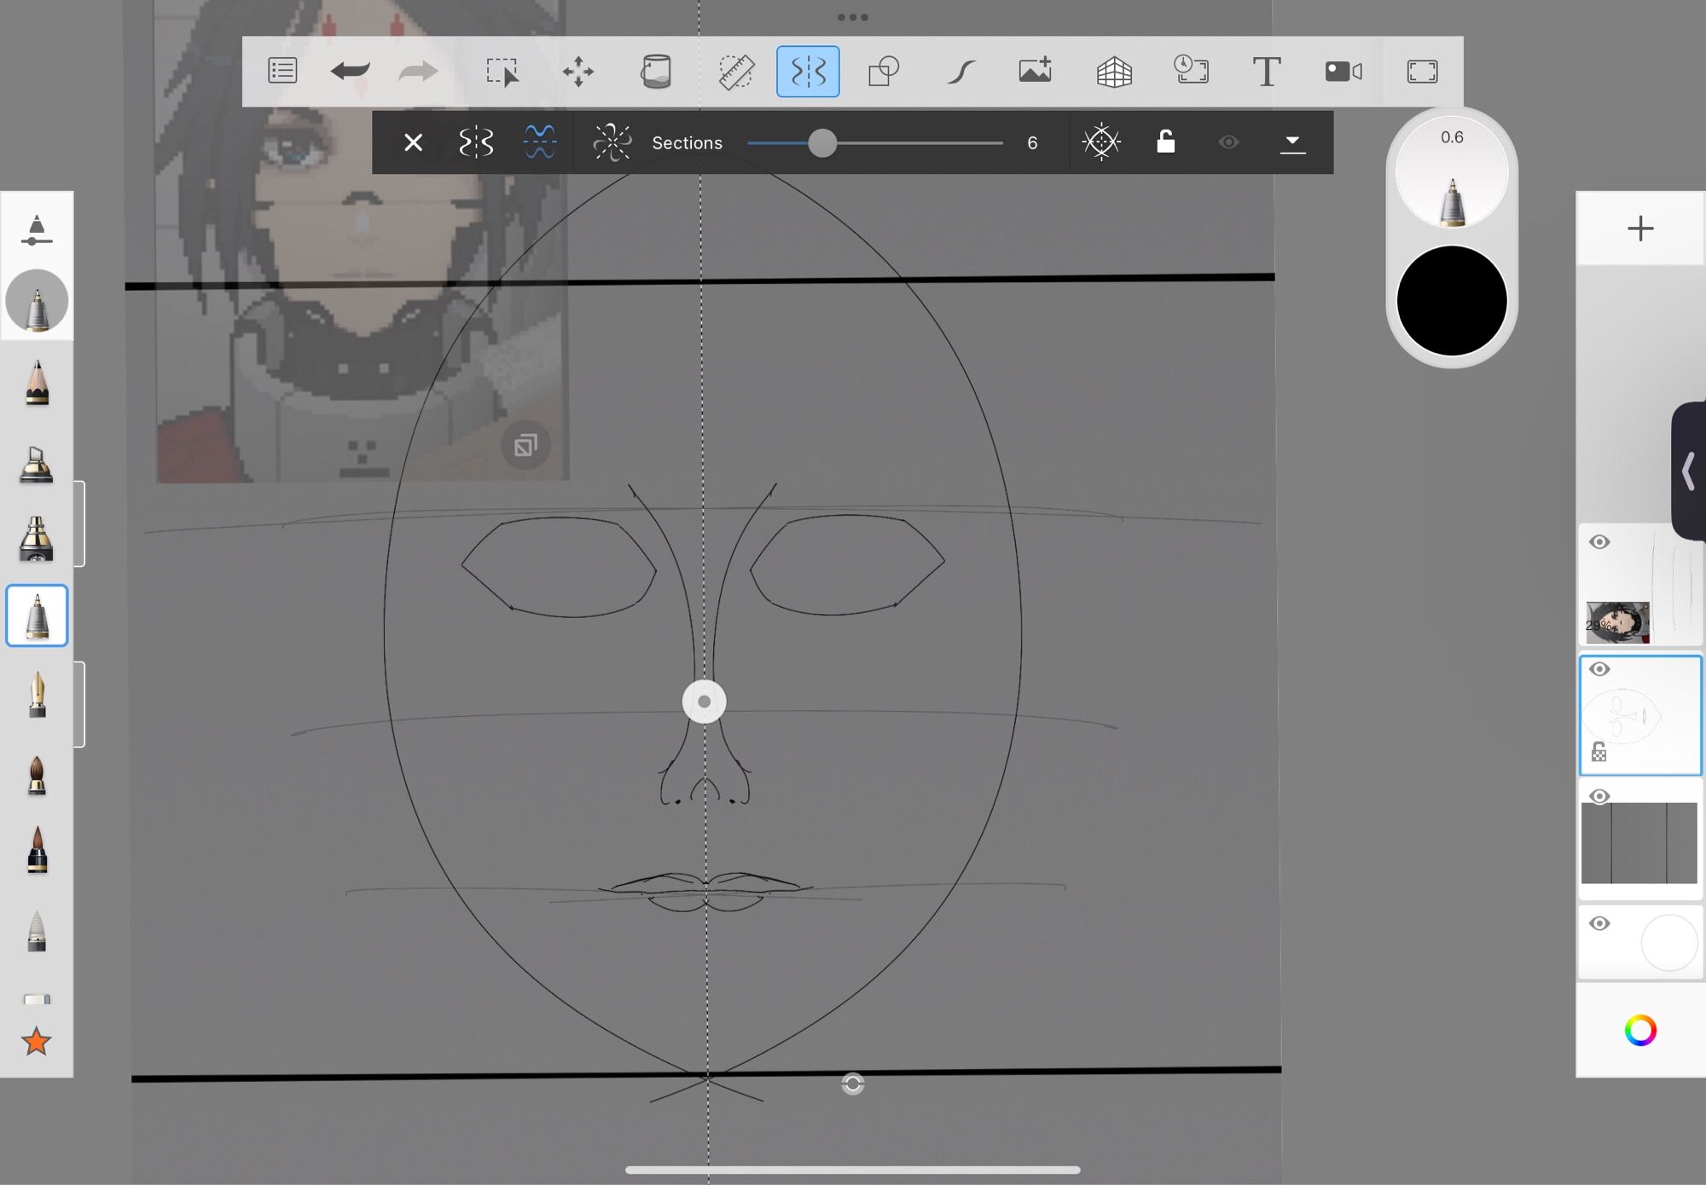Choose the gray felt-tip brush

click(x=37, y=931)
